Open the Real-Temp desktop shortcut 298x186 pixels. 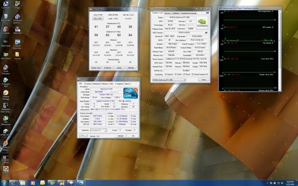click(6, 43)
